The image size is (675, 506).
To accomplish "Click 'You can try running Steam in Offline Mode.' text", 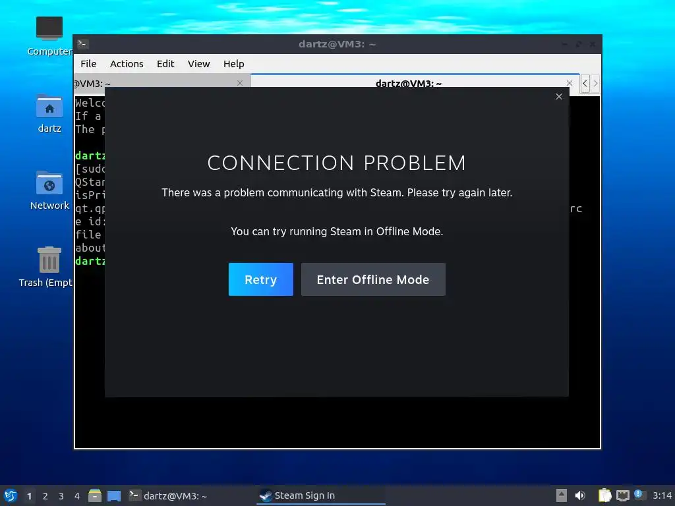I will point(337,231).
